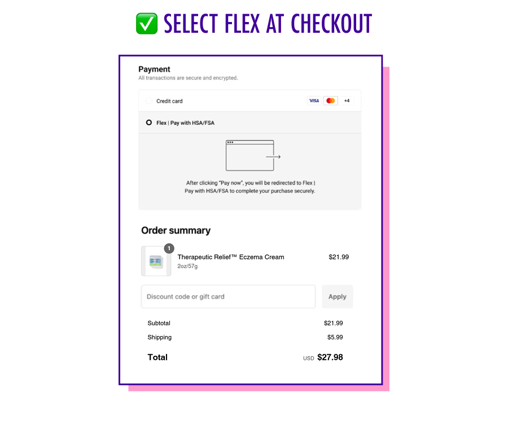Click the +4 additional payment methods indicator
508x423 pixels.
[346, 101]
